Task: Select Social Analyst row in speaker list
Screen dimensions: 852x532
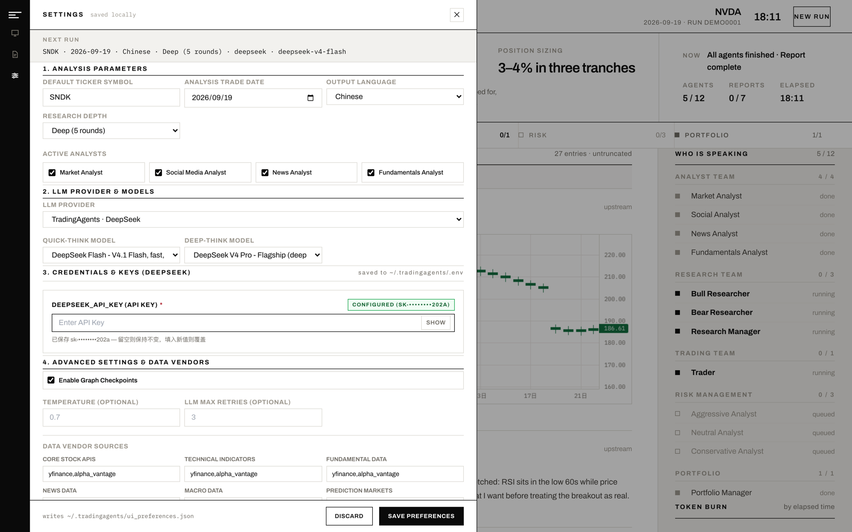Action: click(x=755, y=215)
